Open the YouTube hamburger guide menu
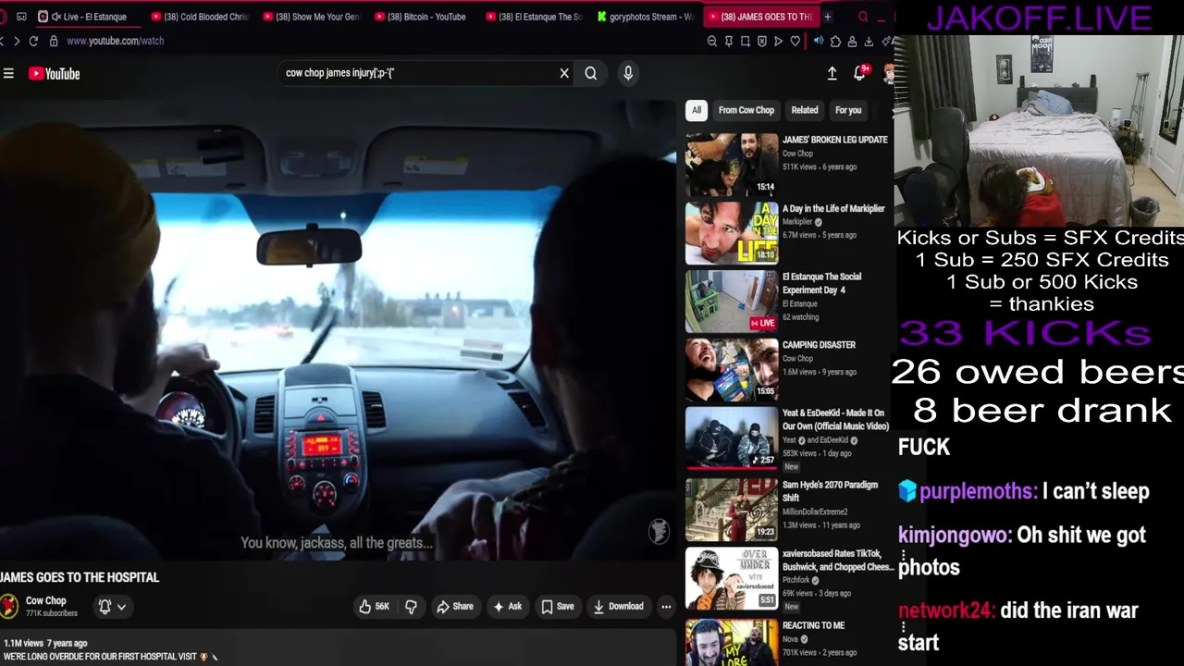The height and width of the screenshot is (666, 1184). pos(8,74)
